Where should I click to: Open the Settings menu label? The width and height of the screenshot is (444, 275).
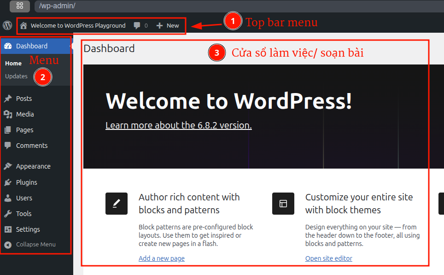coord(28,229)
